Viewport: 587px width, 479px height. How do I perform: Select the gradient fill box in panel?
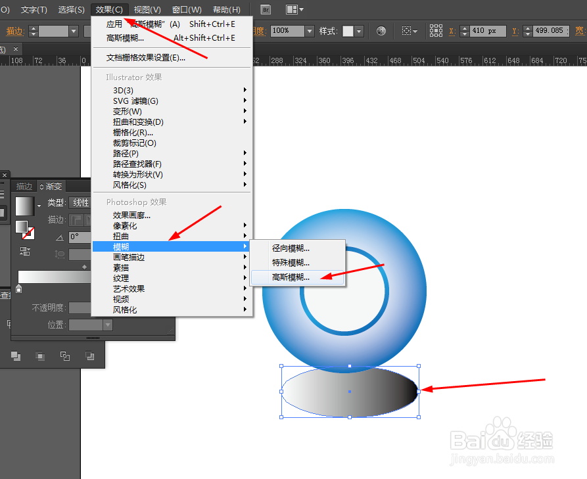pos(21,227)
